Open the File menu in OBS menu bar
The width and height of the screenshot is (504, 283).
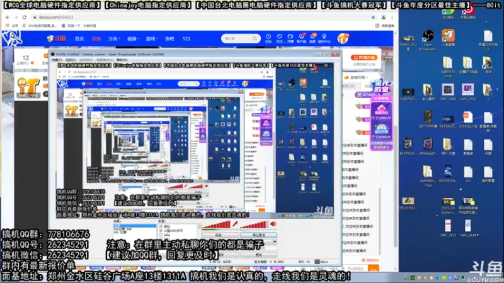56,60
